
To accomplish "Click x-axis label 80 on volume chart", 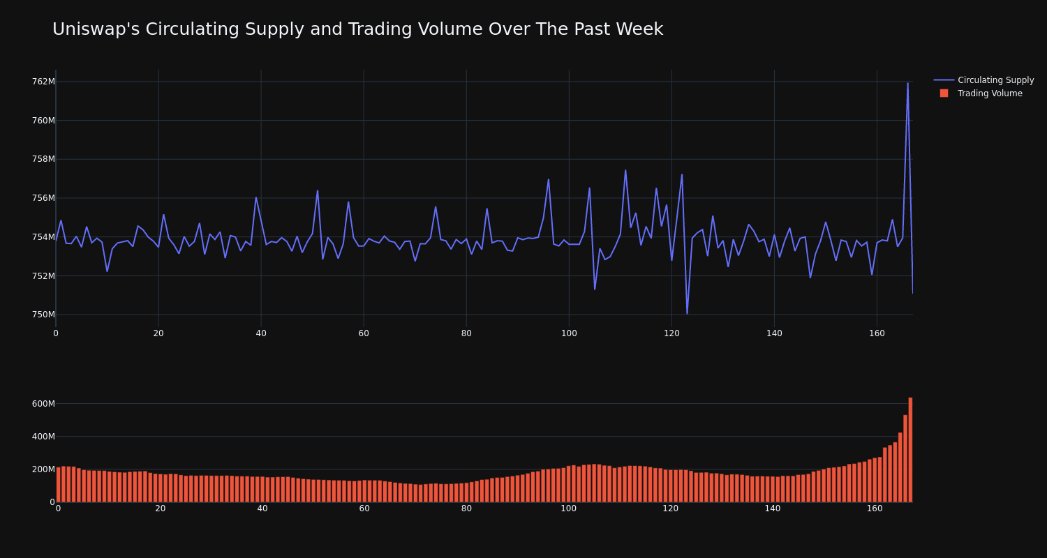I will [x=466, y=508].
